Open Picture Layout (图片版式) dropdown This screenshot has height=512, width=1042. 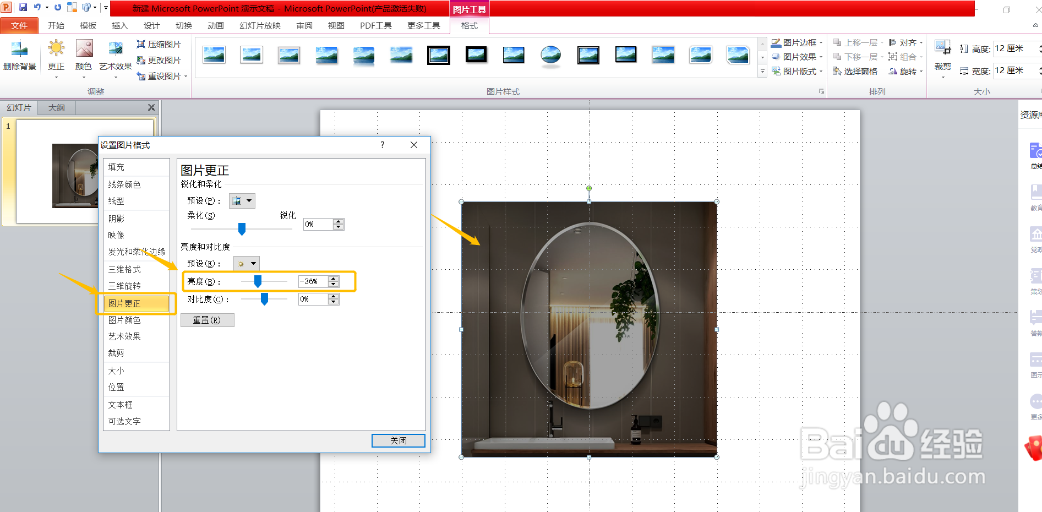797,71
